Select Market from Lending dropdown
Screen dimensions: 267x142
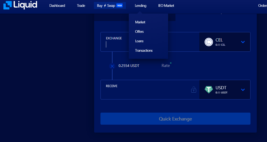coord(140,22)
